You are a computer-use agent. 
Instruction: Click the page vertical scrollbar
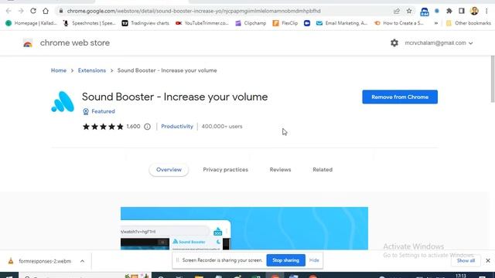coord(493,79)
